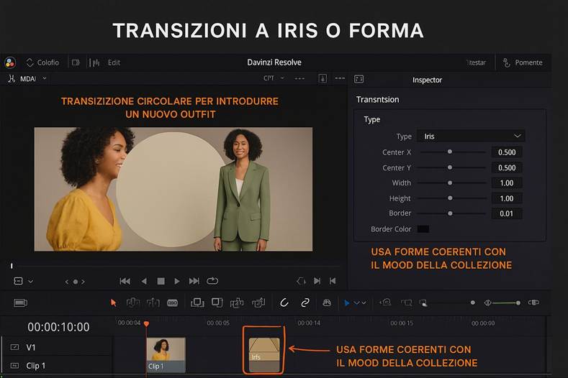Select the blade edit tool
Screen dimensions: 568x378
173,303
